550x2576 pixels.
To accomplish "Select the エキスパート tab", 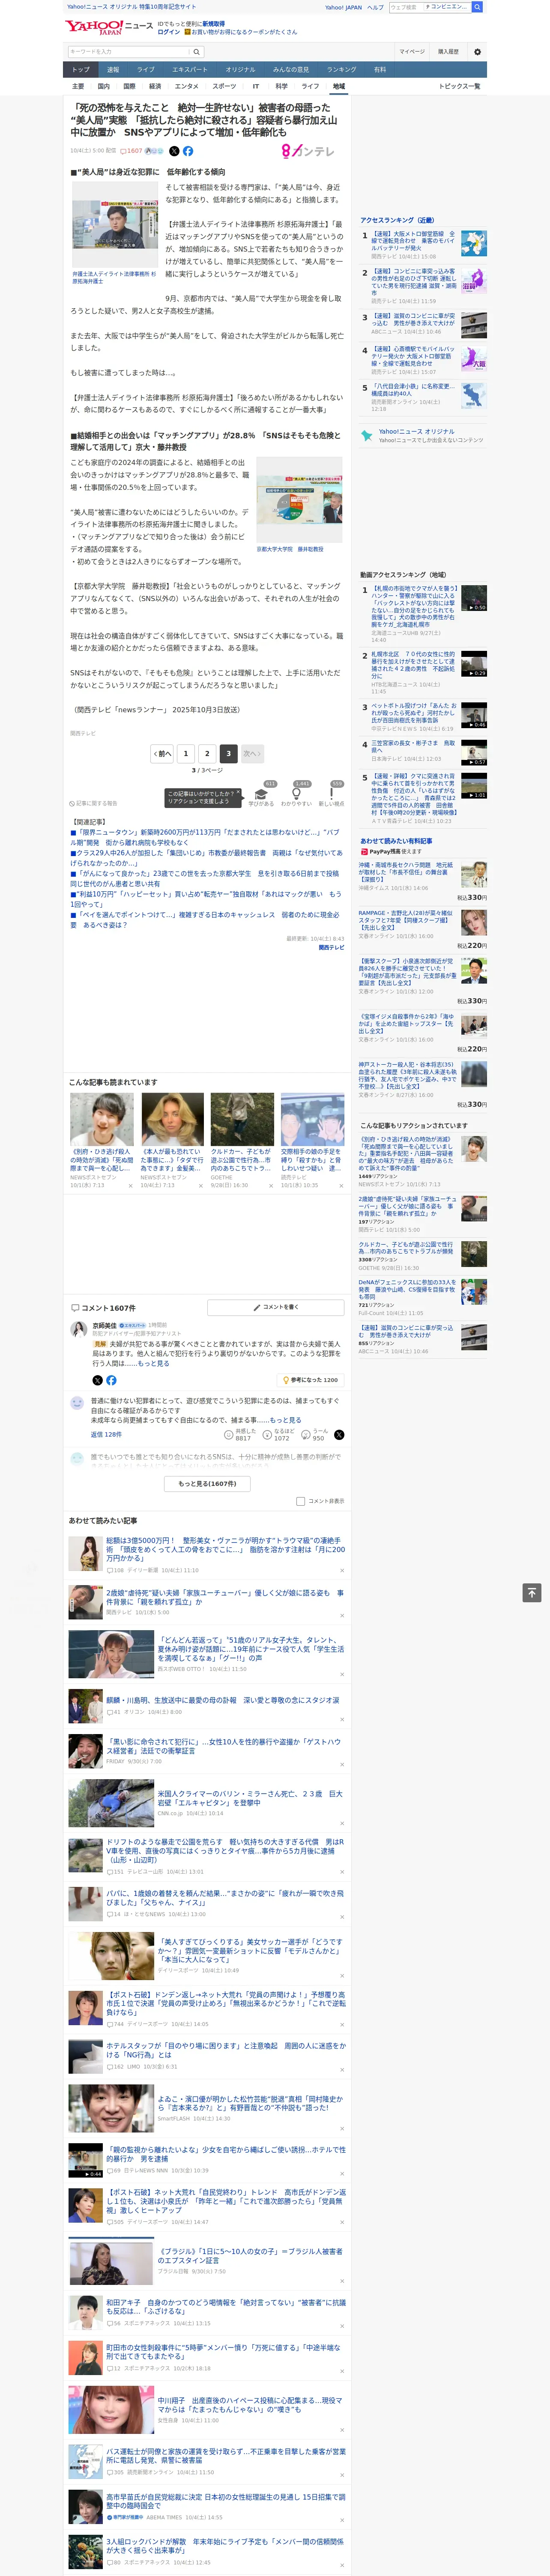I will (190, 70).
